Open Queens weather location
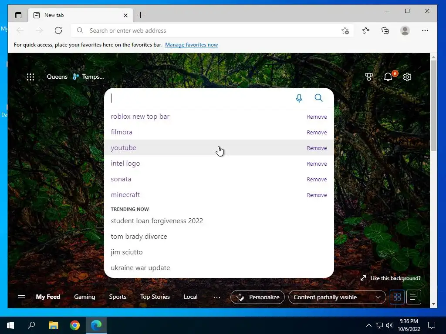This screenshot has width=446, height=334. [x=57, y=77]
